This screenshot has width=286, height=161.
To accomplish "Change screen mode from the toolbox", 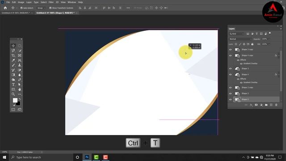I will pyautogui.click(x=20, y=110).
